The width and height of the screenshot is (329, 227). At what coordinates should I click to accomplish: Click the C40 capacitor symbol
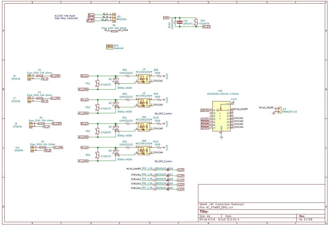pyautogui.click(x=180, y=22)
